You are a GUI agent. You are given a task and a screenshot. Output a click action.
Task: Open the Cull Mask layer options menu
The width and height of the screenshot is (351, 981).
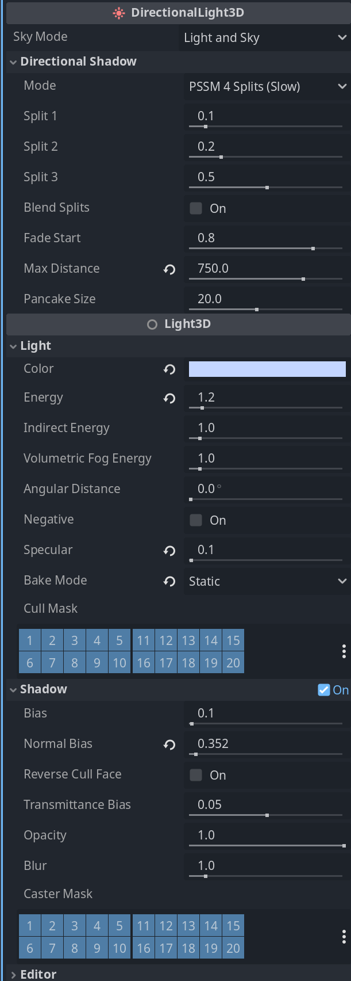344,651
